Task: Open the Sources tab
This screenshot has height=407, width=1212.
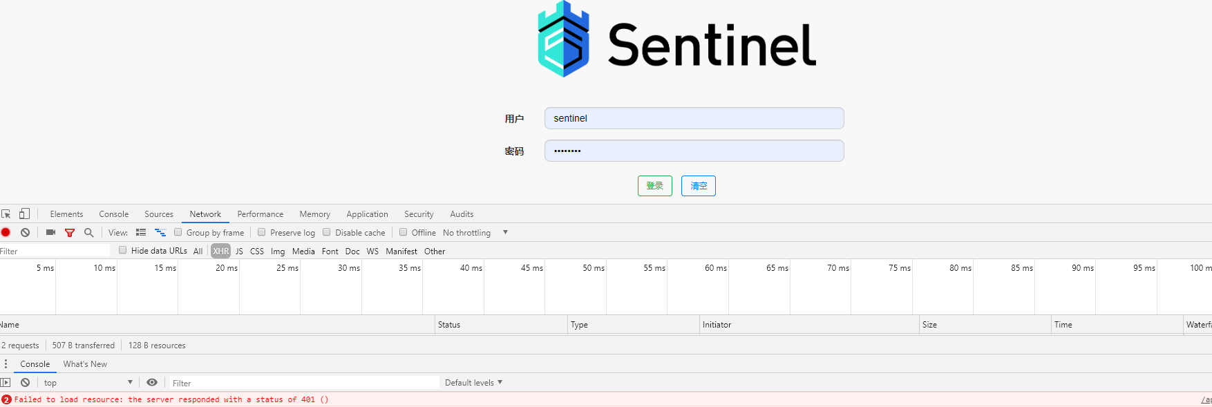Action: pos(159,214)
